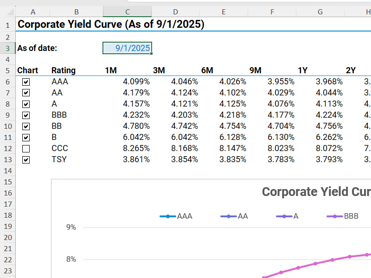Click the Corporate Yield Curve title cell
This screenshot has width=371, height=278.
pos(110,25)
